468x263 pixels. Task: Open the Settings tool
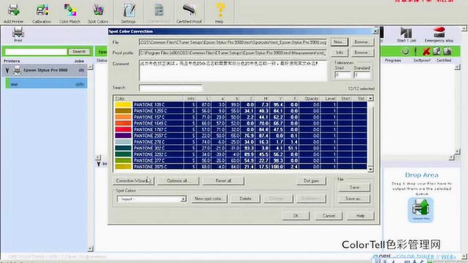(x=128, y=11)
